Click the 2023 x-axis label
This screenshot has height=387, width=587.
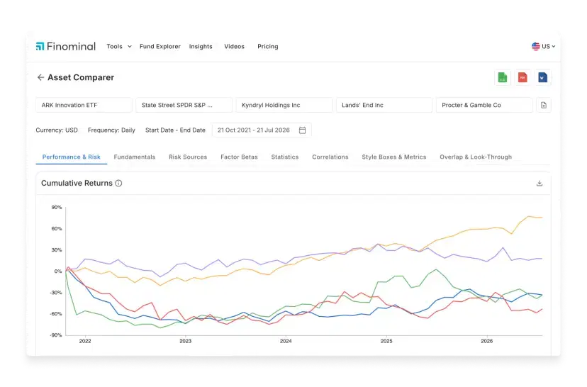coord(185,342)
